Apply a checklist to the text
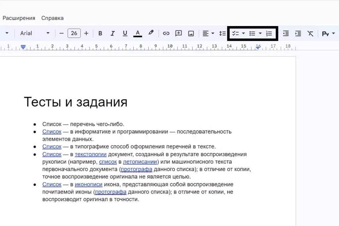 [x=235, y=33]
